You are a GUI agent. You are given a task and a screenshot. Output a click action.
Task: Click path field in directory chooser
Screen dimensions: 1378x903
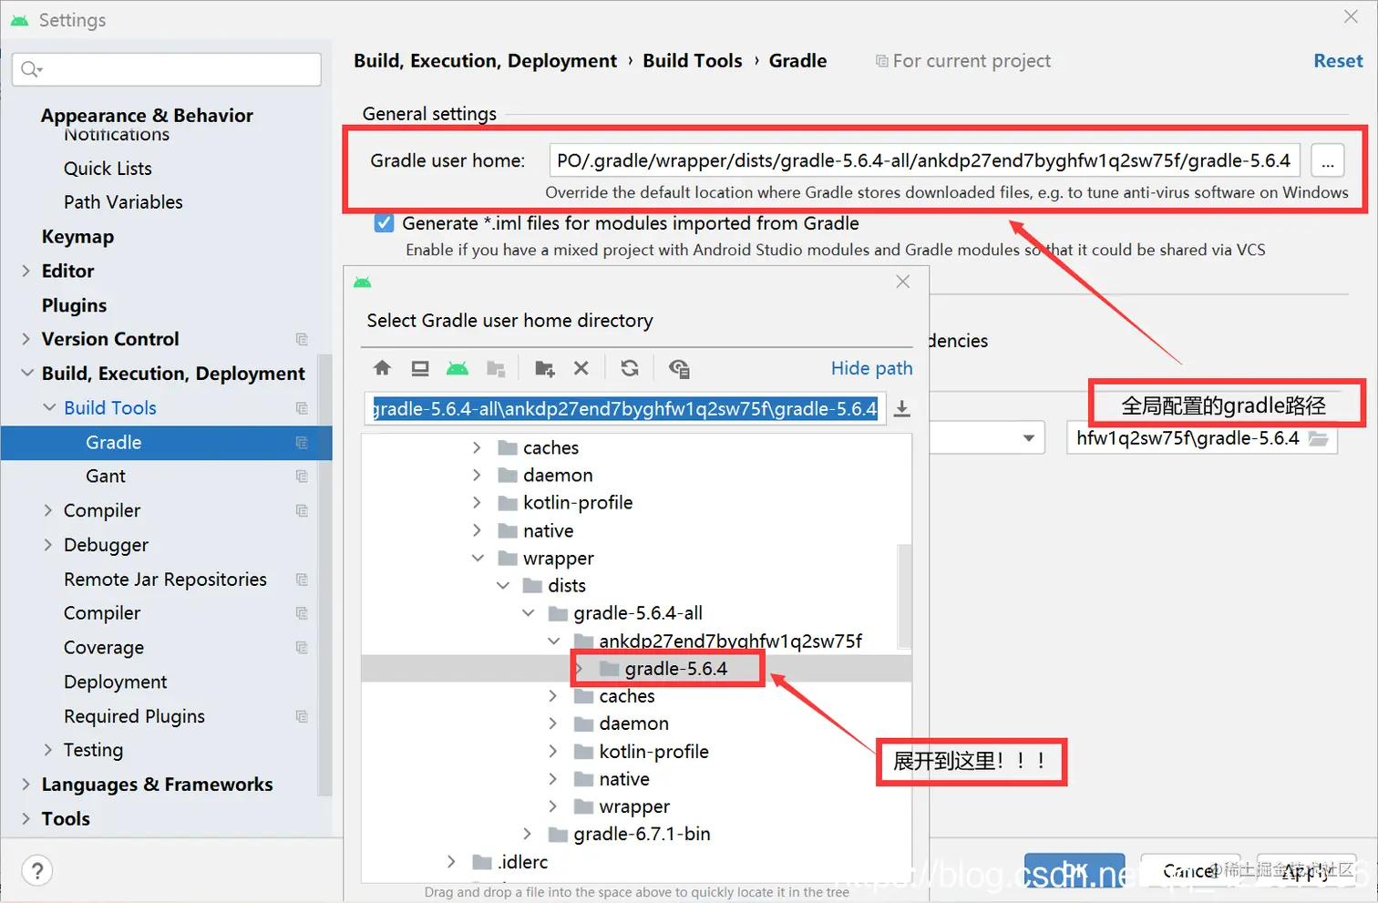pyautogui.click(x=624, y=408)
